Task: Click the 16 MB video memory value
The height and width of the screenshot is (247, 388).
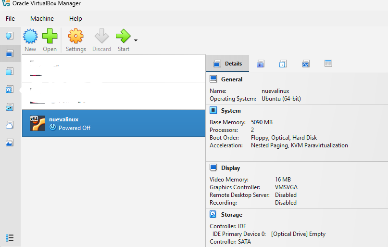Action: point(283,180)
